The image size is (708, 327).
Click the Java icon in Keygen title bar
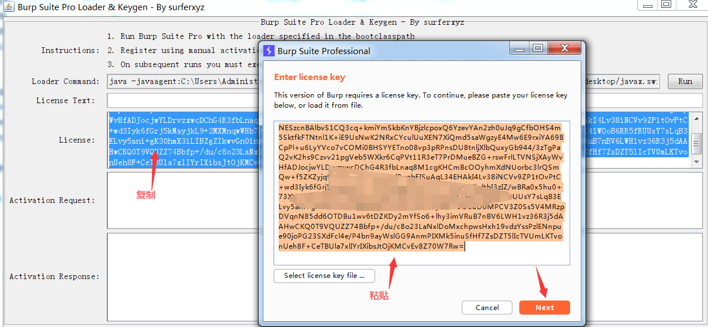[8, 7]
